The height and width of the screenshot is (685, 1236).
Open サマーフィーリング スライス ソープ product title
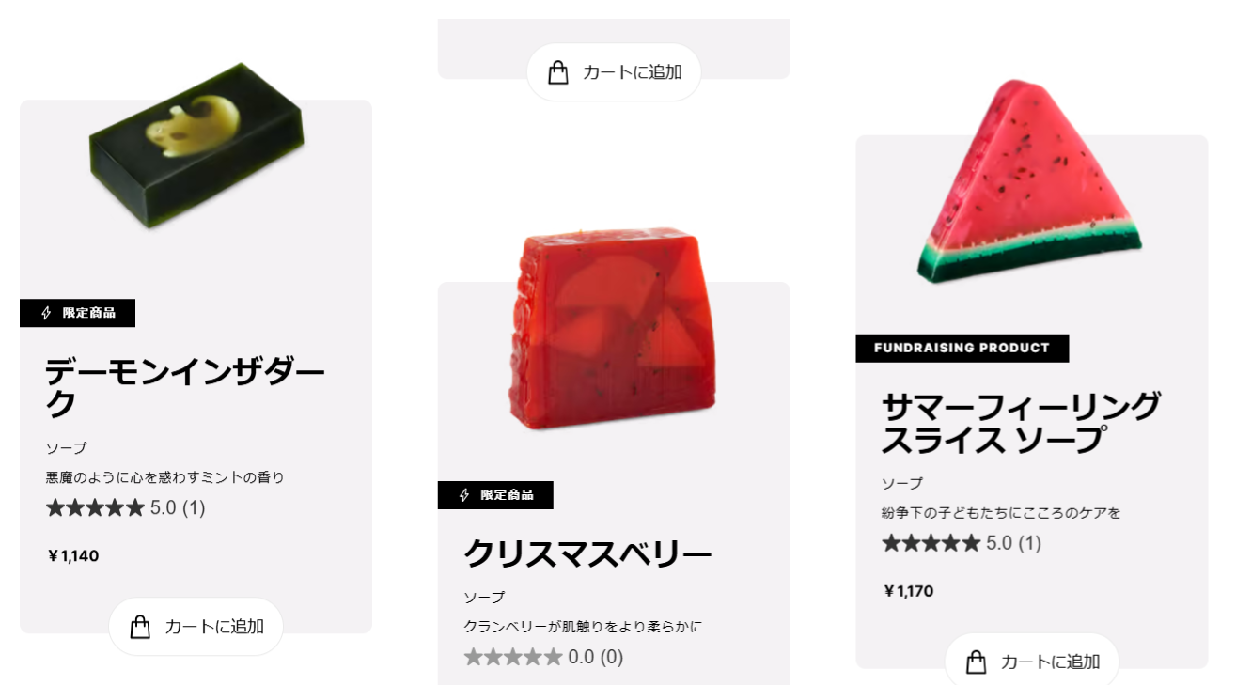coord(1021,424)
